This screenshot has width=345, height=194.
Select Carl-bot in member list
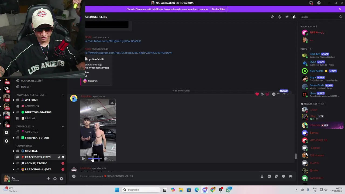tap(321, 55)
